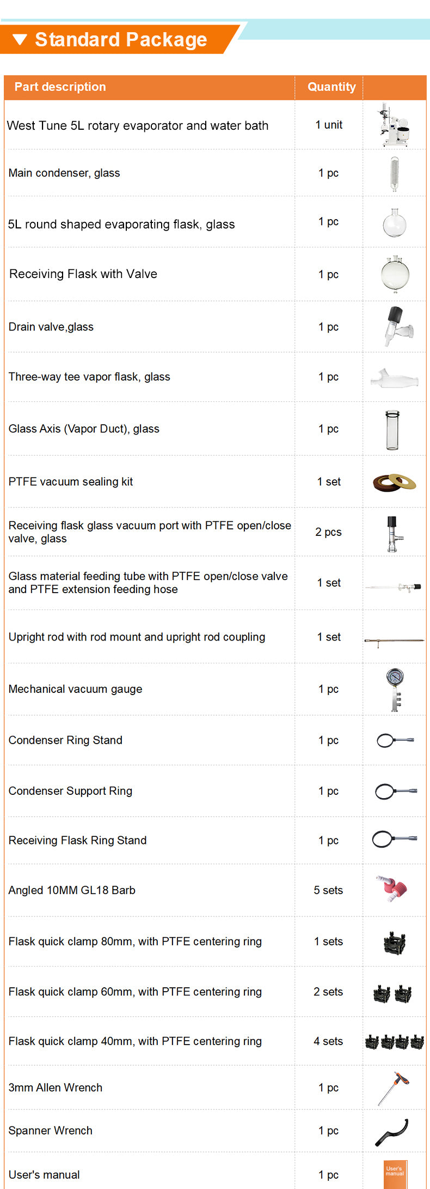
Task: Click the PTFE vacuum sealing kit rings
Action: point(394,482)
